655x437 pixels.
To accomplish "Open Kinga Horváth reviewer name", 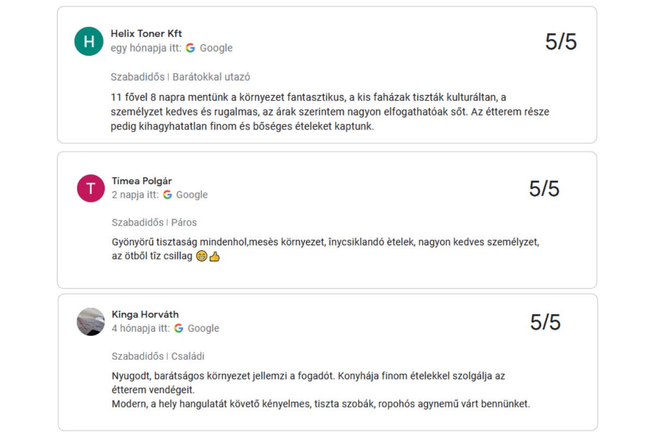I will [145, 314].
